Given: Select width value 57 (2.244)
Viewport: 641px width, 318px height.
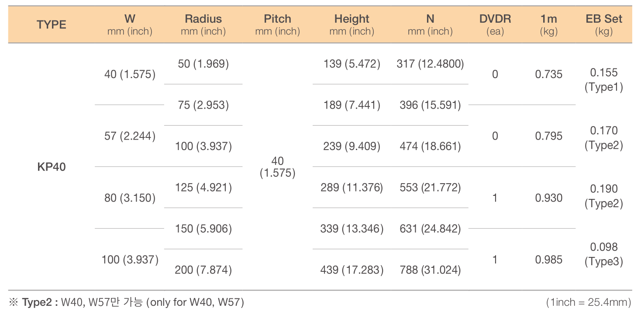Looking at the screenshot, I should (130, 136).
